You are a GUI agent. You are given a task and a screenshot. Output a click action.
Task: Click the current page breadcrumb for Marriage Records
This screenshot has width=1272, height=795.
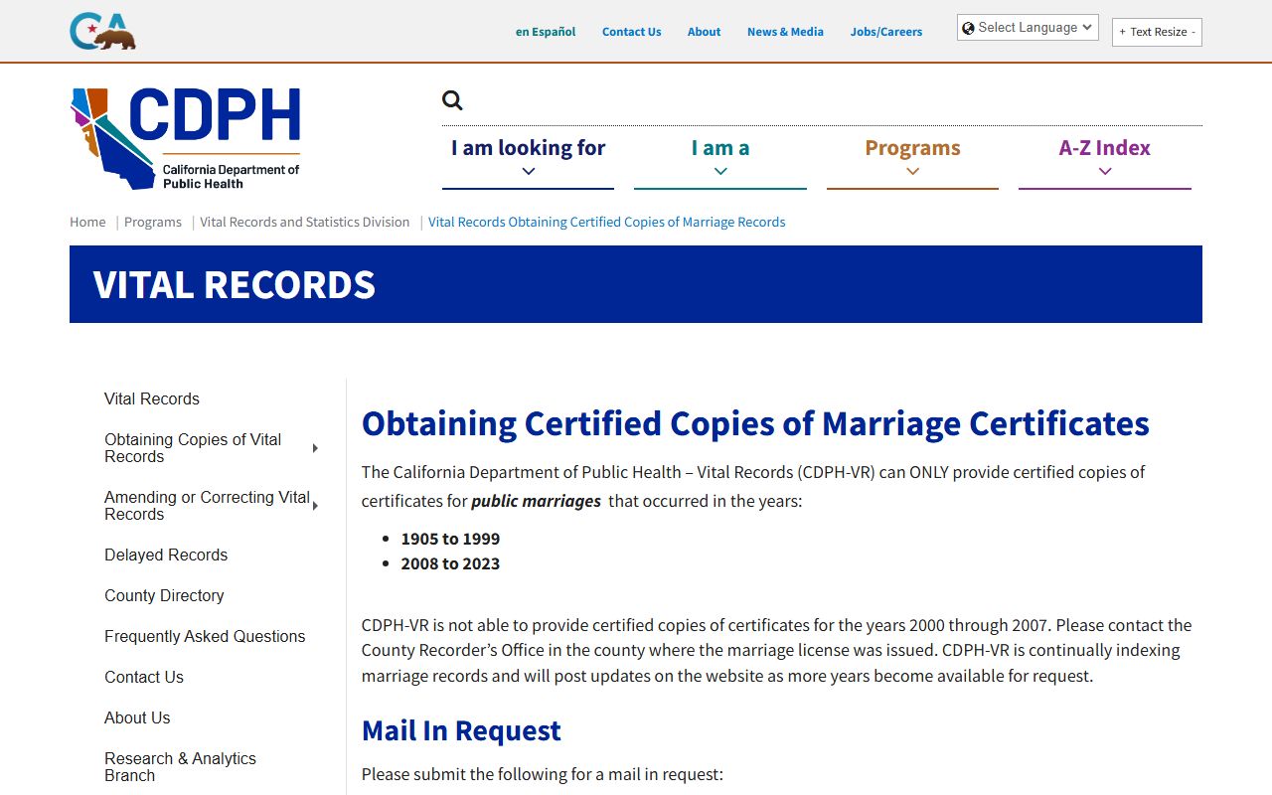(x=607, y=222)
